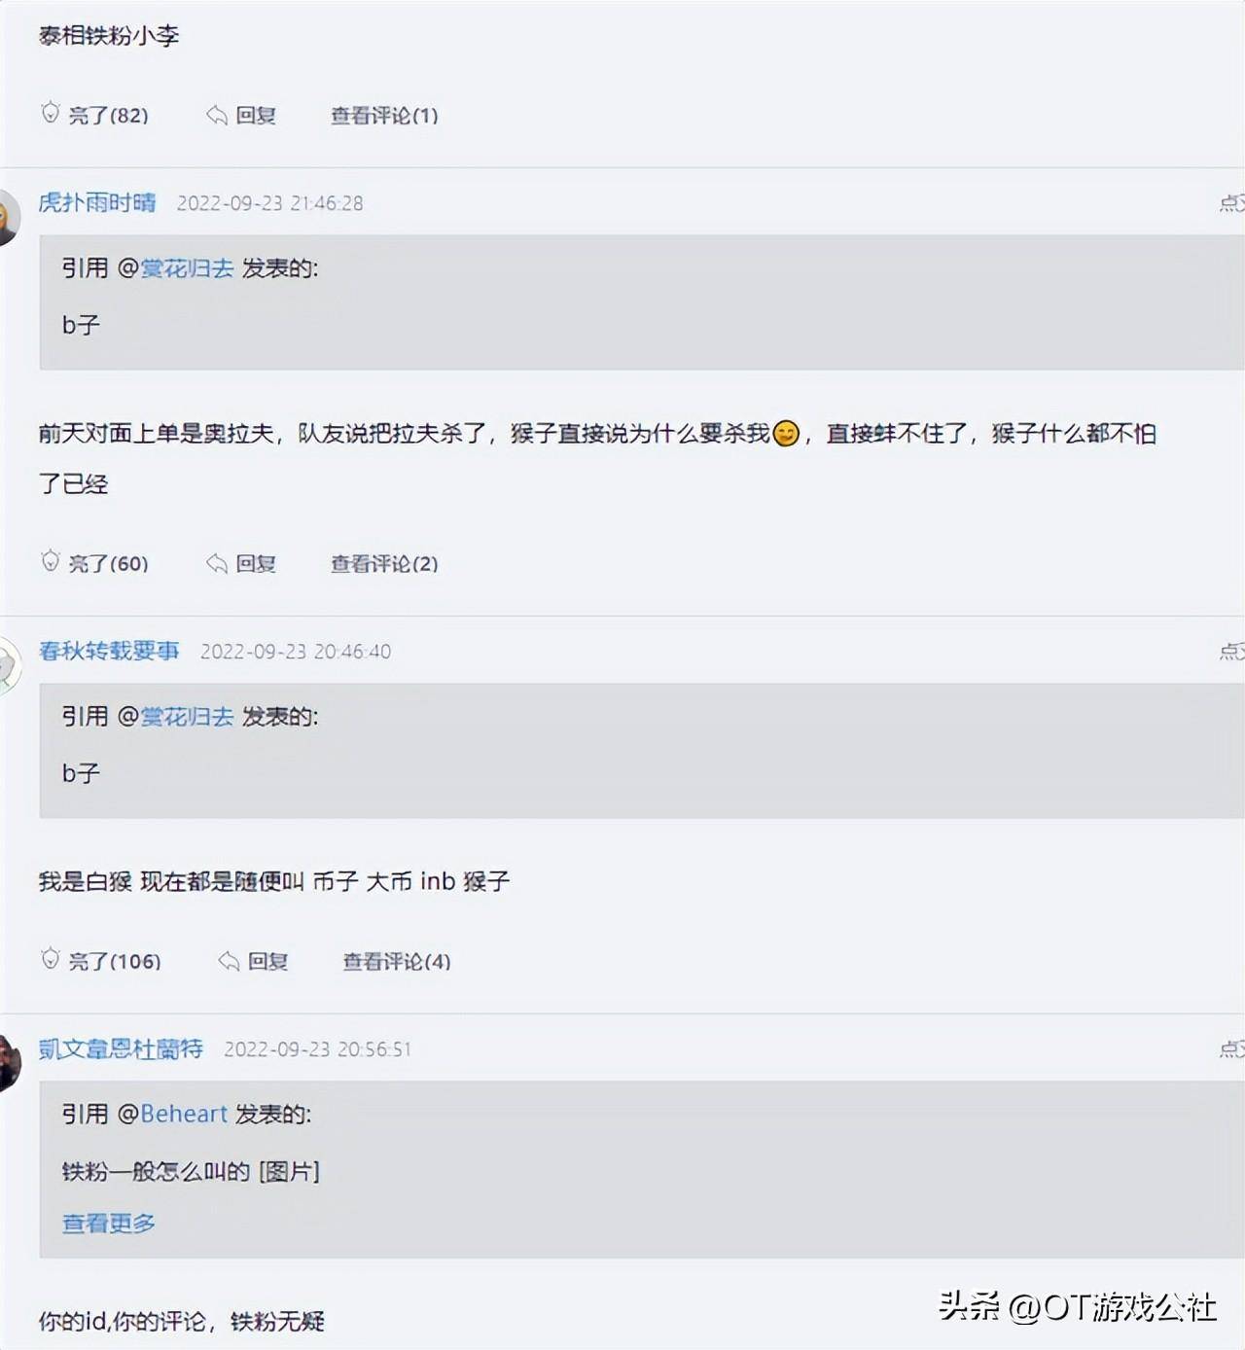Screen dimensions: 1245x1350
Task: Click the lightbulb like icon showing 亮了(60)
Action: coord(51,561)
